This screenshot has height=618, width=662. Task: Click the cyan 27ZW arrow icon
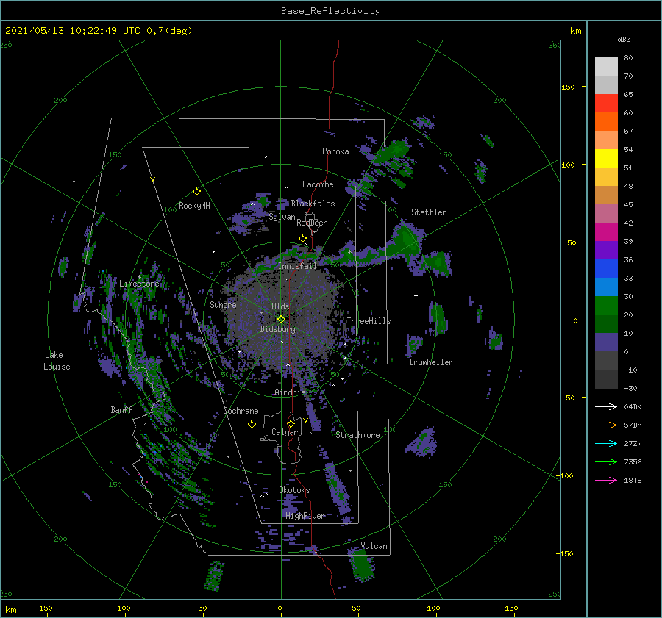(x=606, y=443)
